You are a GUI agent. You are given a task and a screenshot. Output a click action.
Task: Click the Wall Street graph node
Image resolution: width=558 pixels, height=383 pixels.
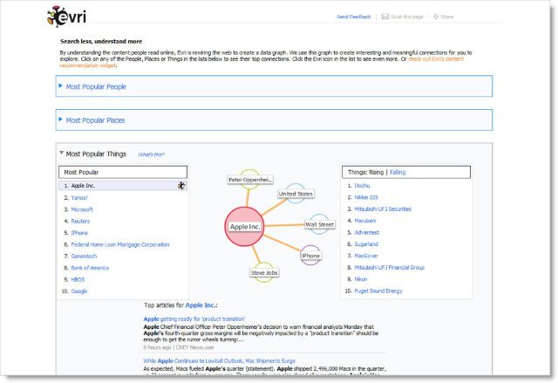(319, 224)
